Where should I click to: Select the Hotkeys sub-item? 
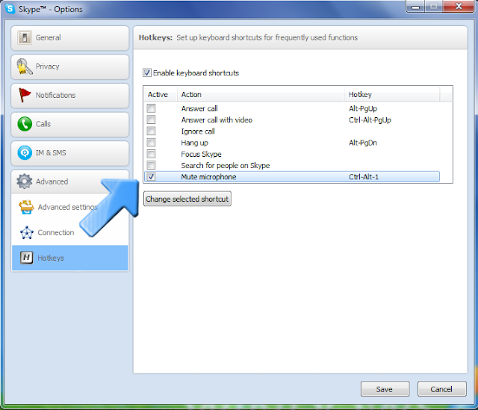click(69, 258)
